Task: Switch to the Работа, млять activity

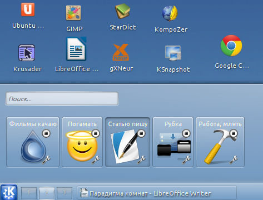Action: 220,142
